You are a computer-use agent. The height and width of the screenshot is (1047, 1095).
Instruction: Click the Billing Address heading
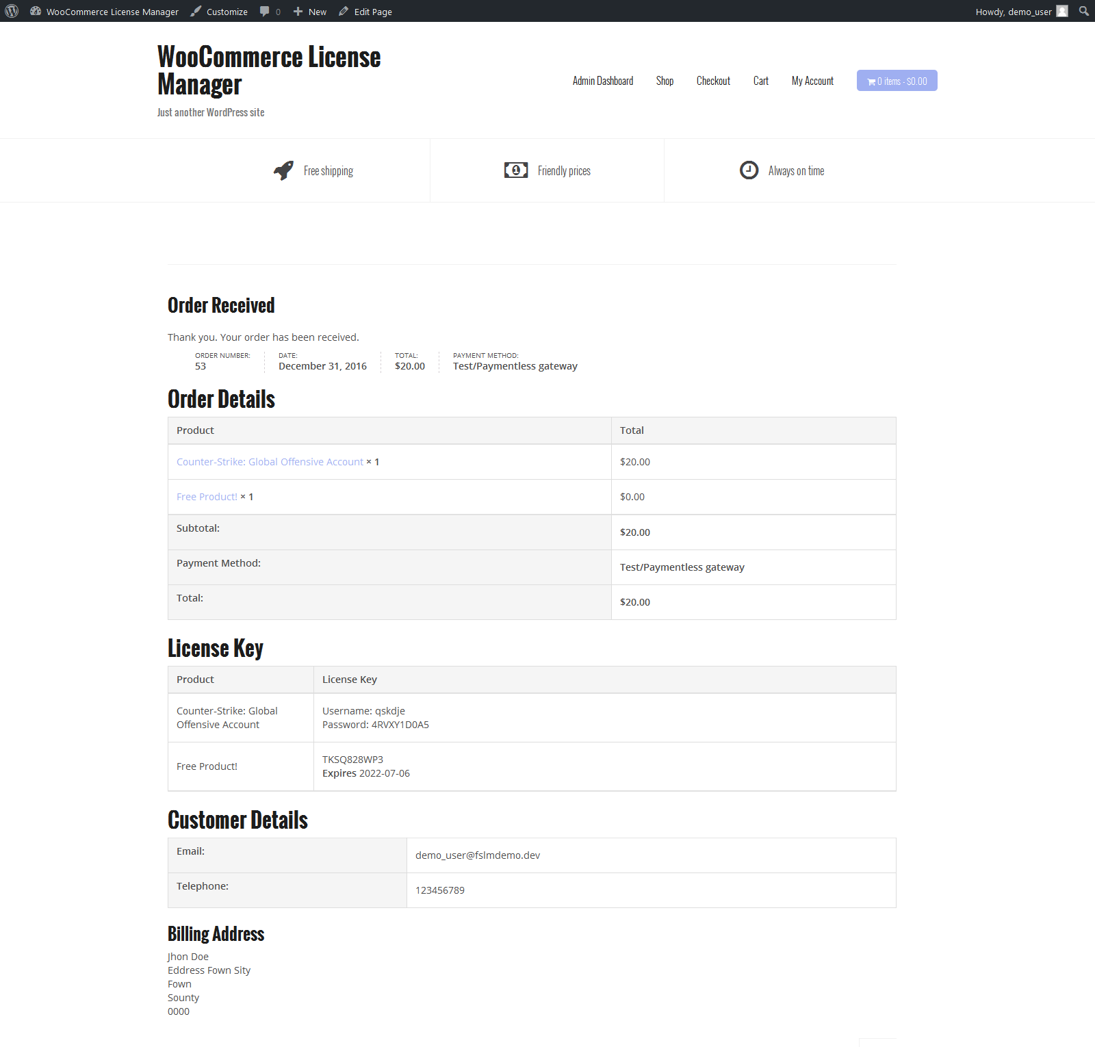click(x=216, y=933)
